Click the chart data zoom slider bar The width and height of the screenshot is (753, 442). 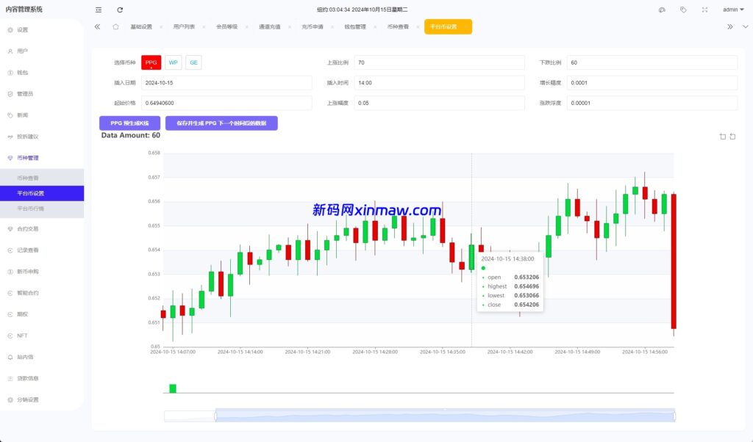(x=444, y=416)
